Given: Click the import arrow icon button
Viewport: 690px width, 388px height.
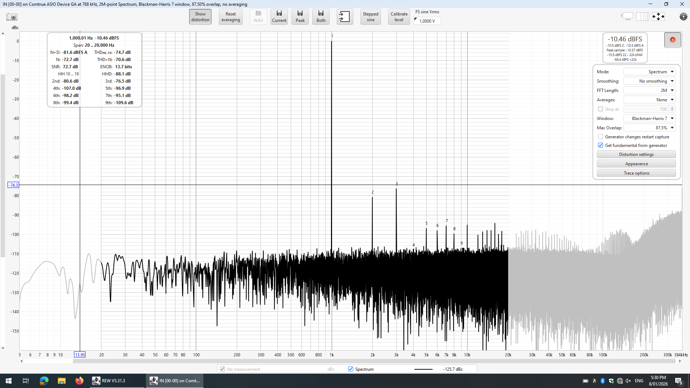Looking at the screenshot, I should pos(344,17).
